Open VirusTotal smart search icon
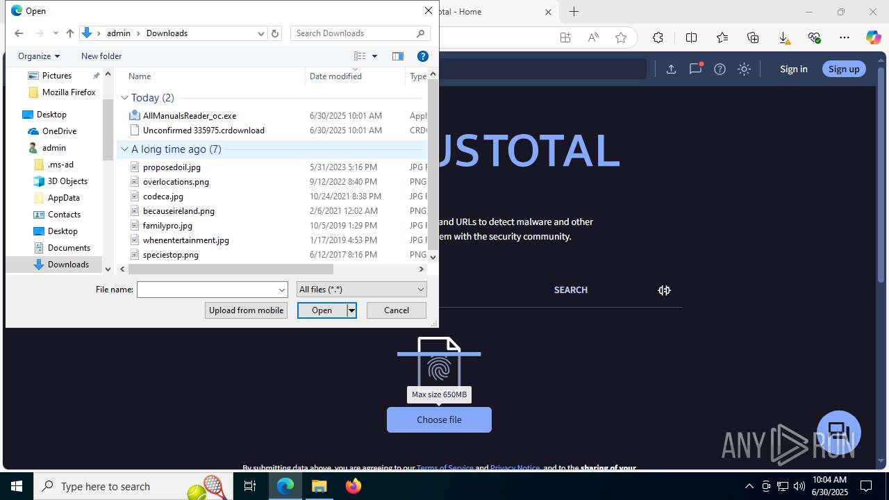 (x=664, y=290)
